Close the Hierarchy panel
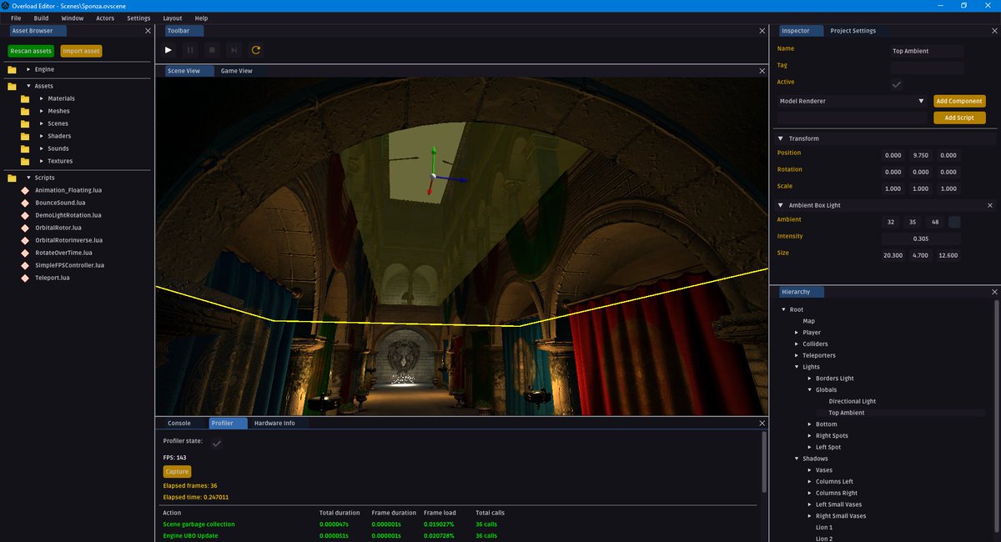 coord(994,292)
